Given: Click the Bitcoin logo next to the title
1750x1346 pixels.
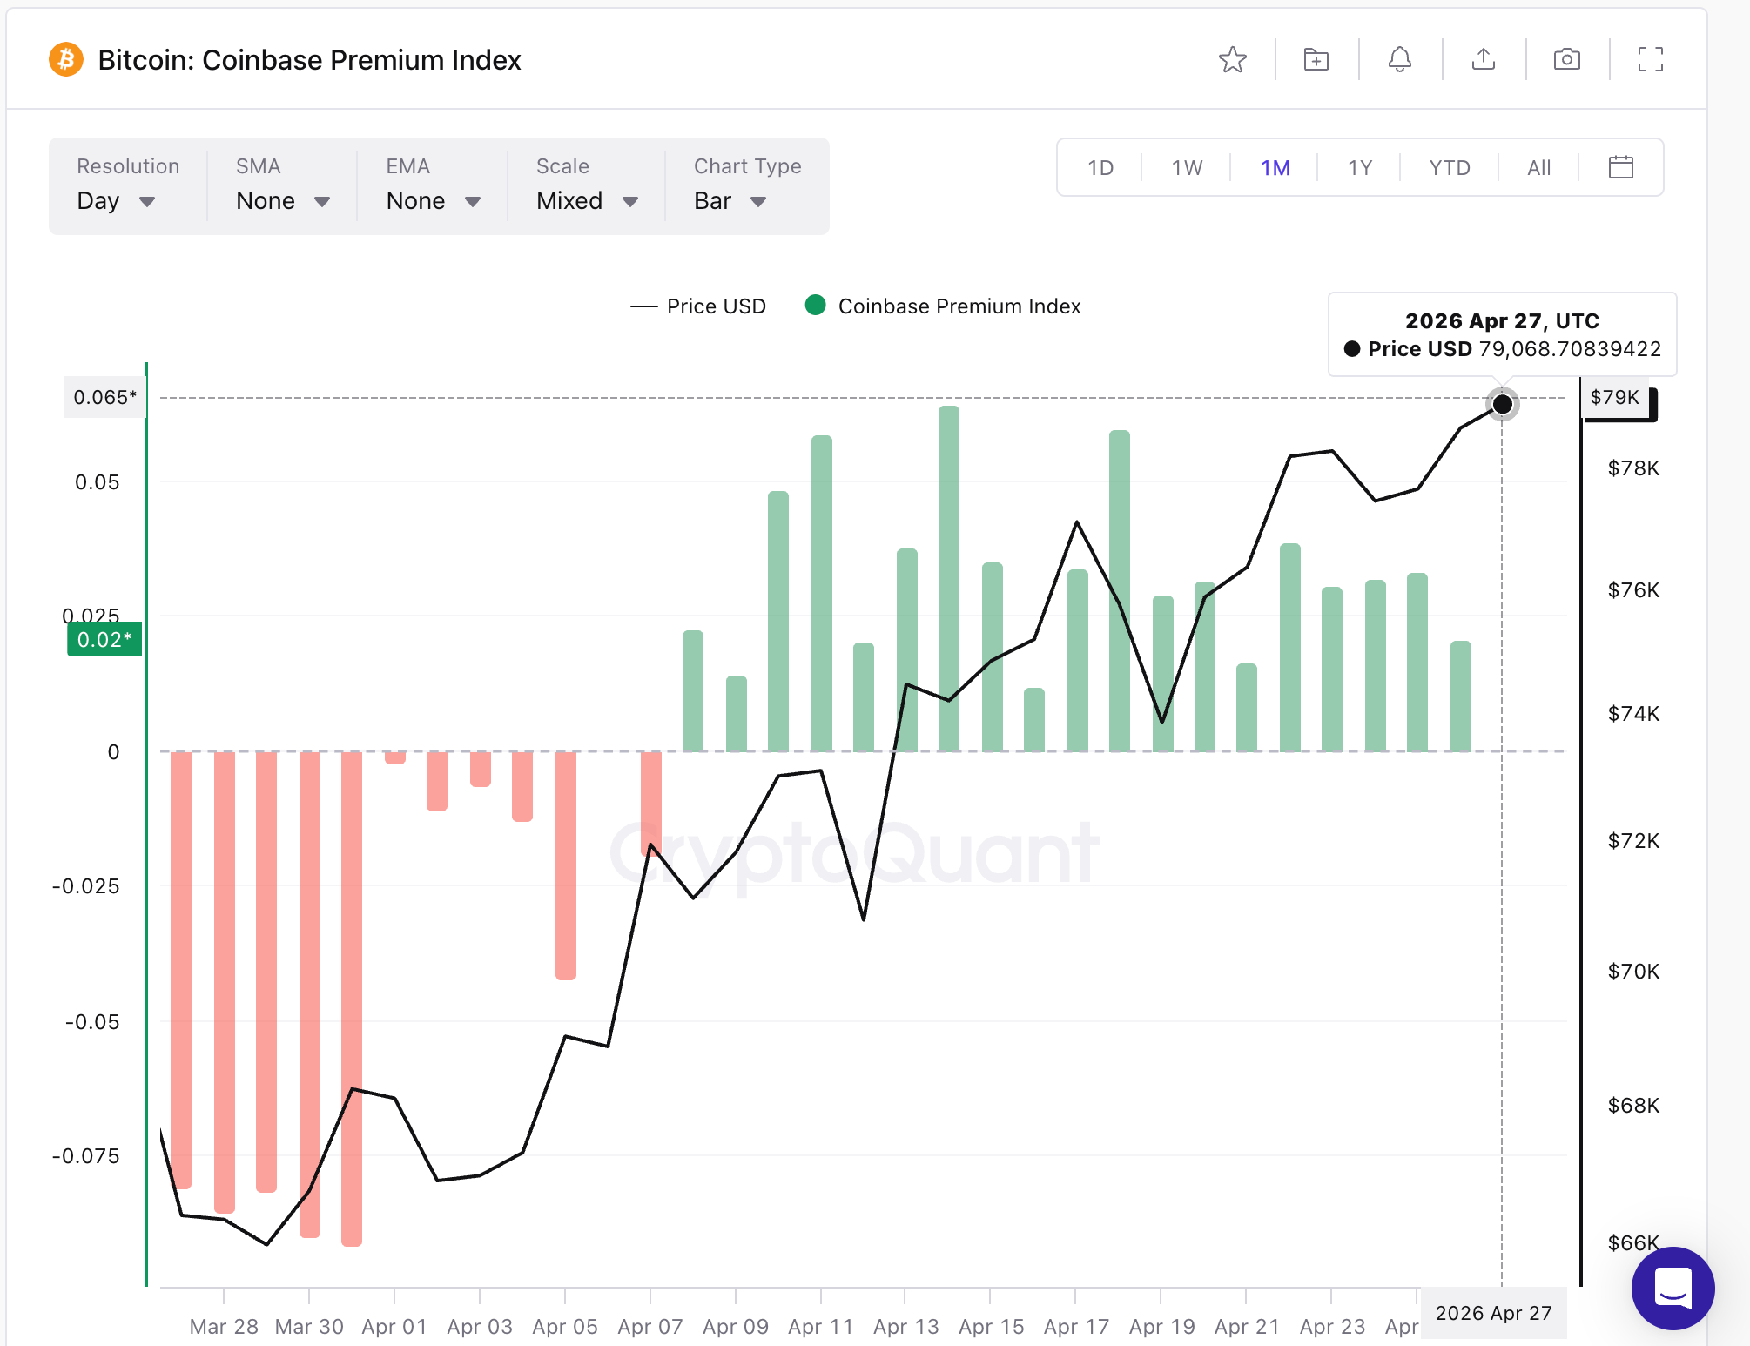Looking at the screenshot, I should click(x=65, y=59).
